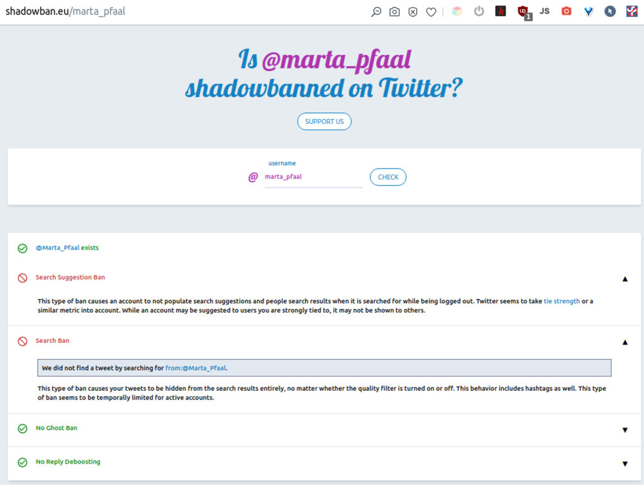The image size is (644, 485).
Task: Click the magenta @ symbol before username field
Action: [x=253, y=177]
